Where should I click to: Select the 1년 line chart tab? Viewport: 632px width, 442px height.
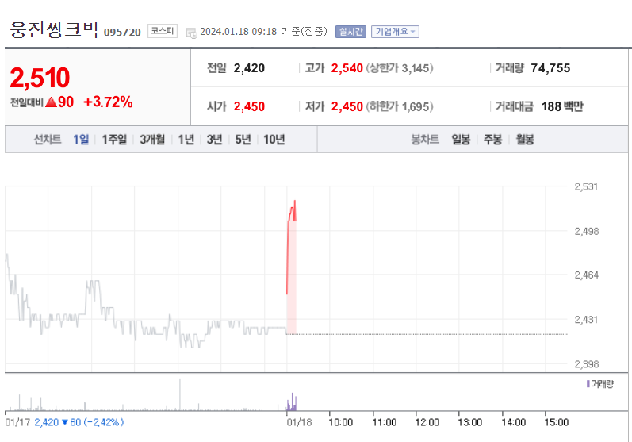point(186,140)
